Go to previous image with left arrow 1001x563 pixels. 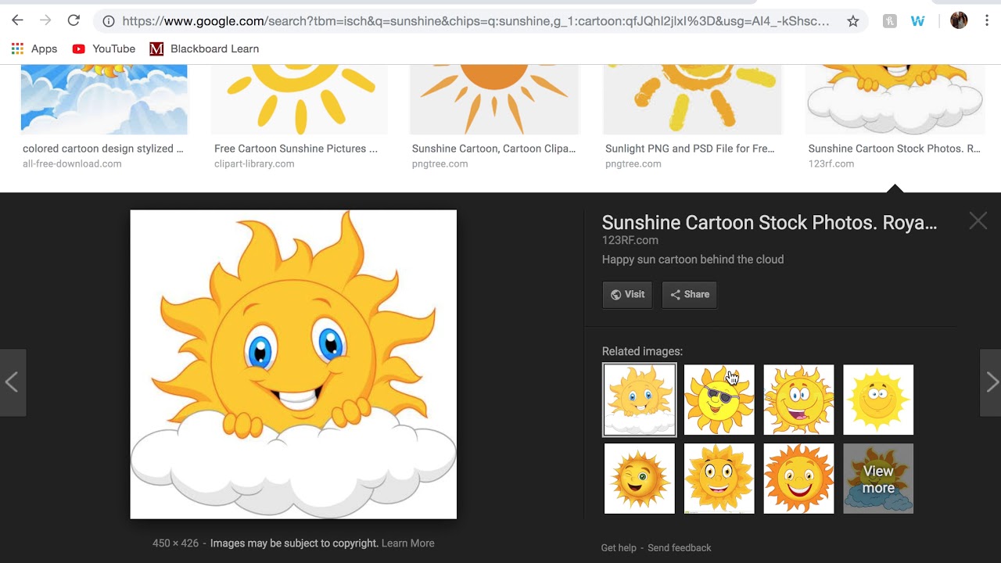pyautogui.click(x=12, y=382)
